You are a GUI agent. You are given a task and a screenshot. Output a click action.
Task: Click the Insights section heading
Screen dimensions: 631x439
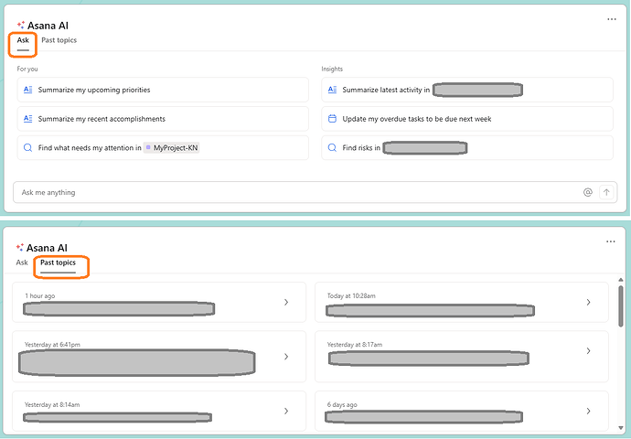click(332, 69)
